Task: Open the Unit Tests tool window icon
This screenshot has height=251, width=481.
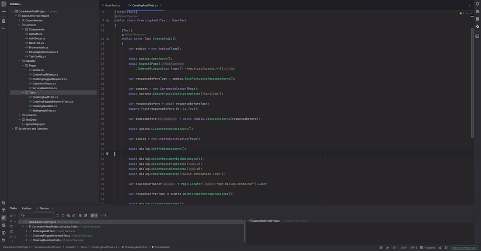Action: click(3, 218)
